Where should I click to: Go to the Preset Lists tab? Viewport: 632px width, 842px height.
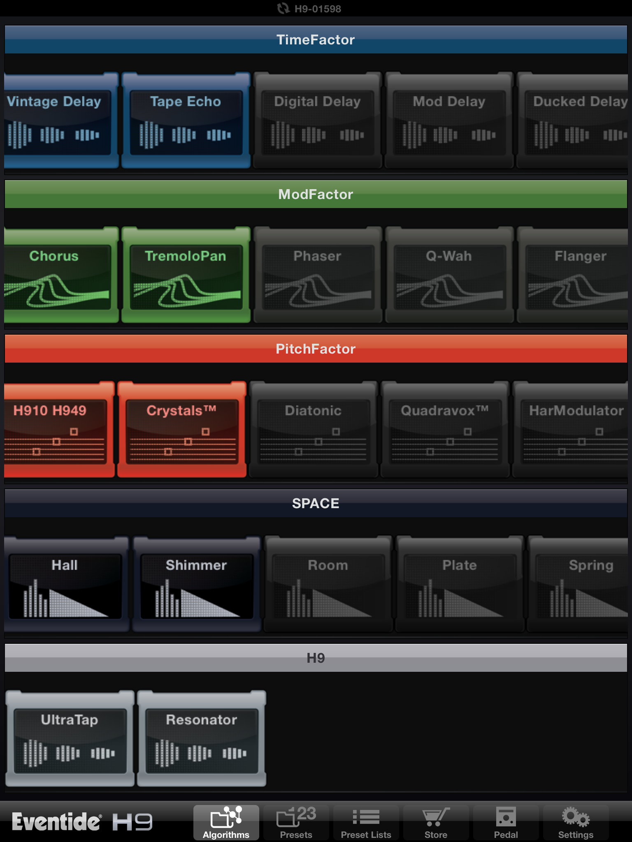[366, 823]
